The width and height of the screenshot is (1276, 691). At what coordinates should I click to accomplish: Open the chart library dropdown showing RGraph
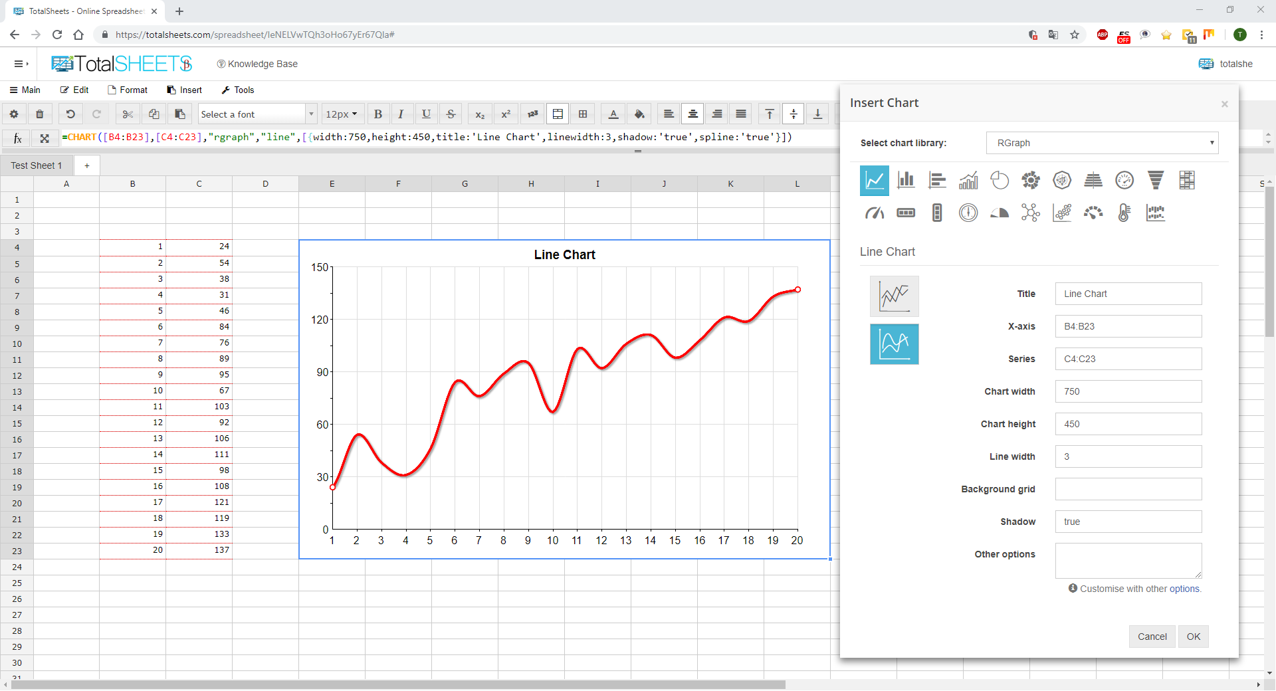click(1102, 143)
